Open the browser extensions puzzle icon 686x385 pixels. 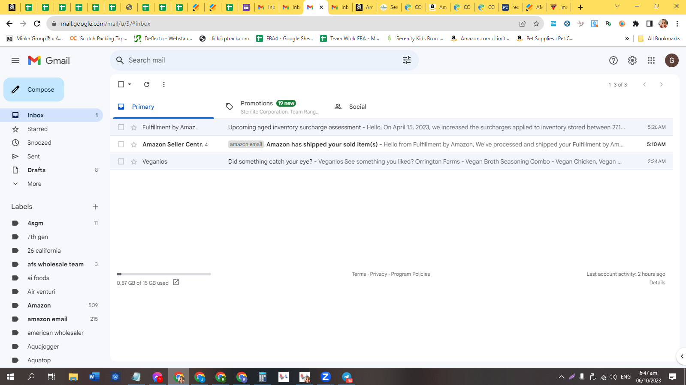pos(636,24)
